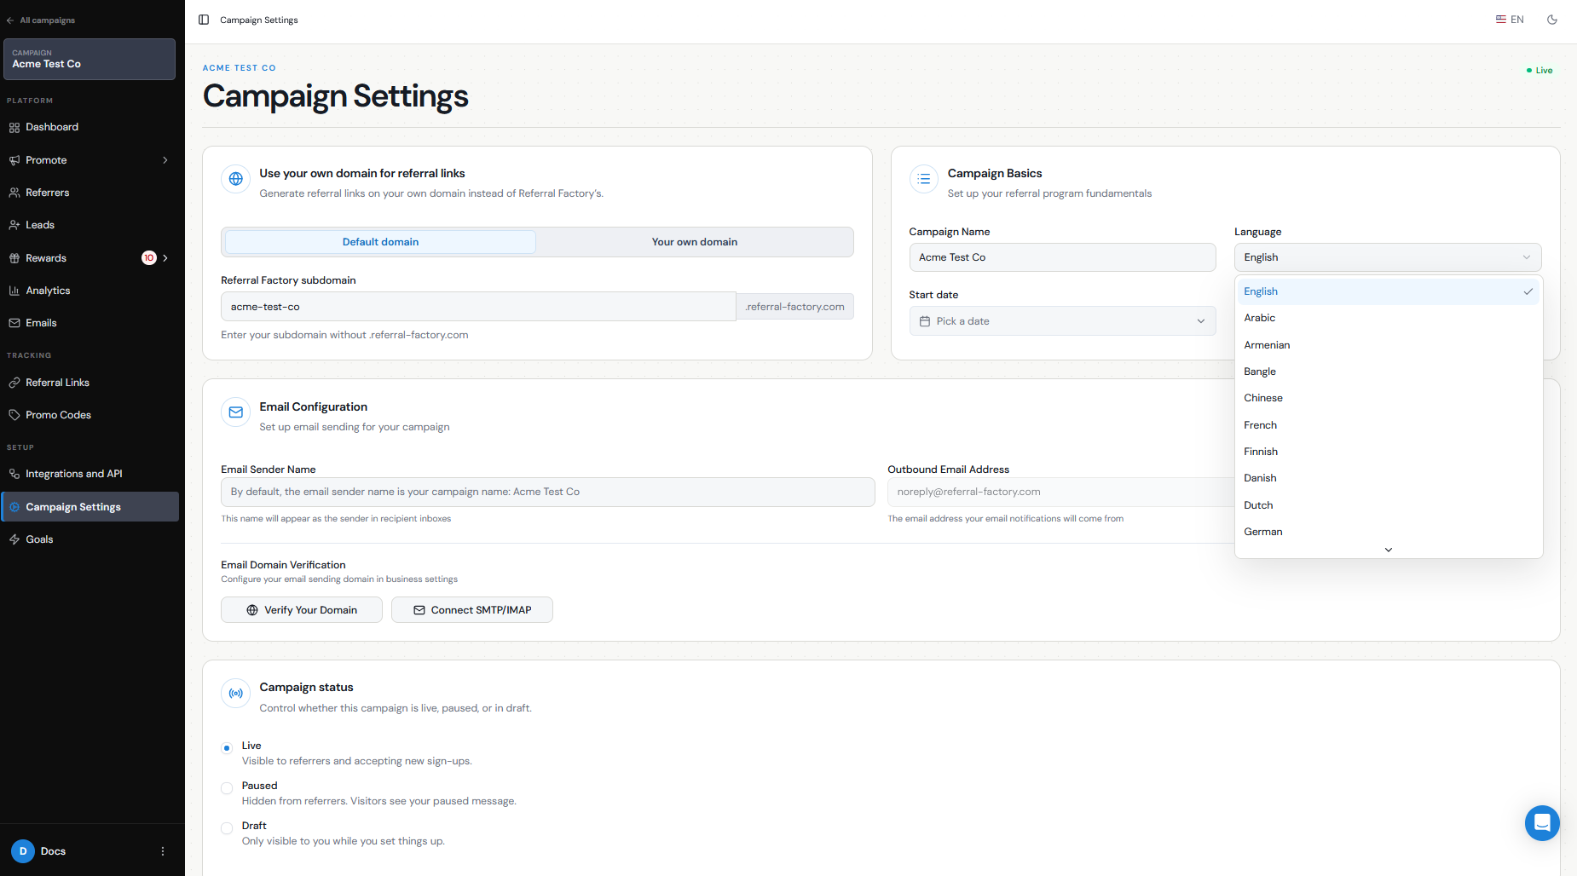Click Connect SMTP/IMAP button
The height and width of the screenshot is (876, 1577).
472,610
